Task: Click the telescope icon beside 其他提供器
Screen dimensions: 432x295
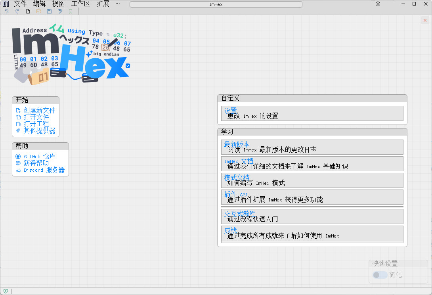Action: coord(18,130)
